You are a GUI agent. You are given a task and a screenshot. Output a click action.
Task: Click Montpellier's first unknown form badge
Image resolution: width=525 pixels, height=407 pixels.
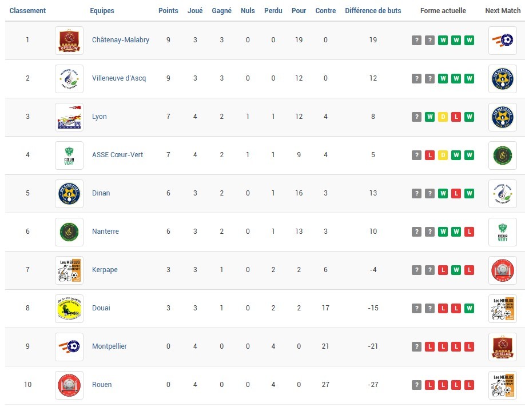pyautogui.click(x=417, y=346)
